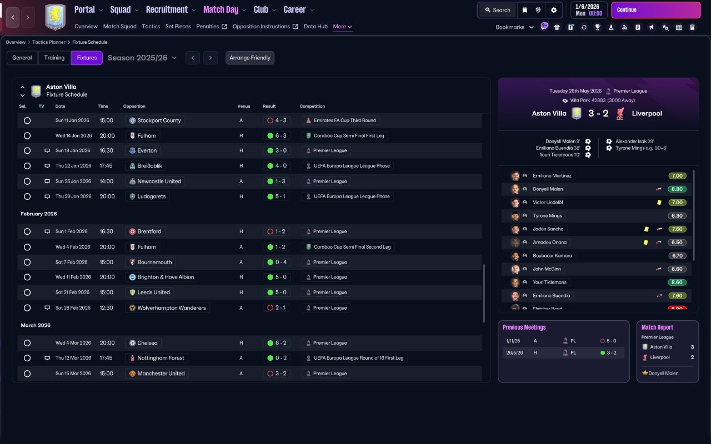Click the TV icon in Brentford row
This screenshot has height=444, width=711.
pos(47,231)
